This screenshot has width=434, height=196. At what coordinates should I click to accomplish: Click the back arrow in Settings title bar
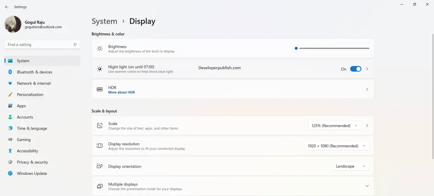[7, 7]
